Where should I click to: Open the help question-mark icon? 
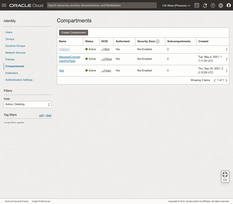click(x=213, y=5)
